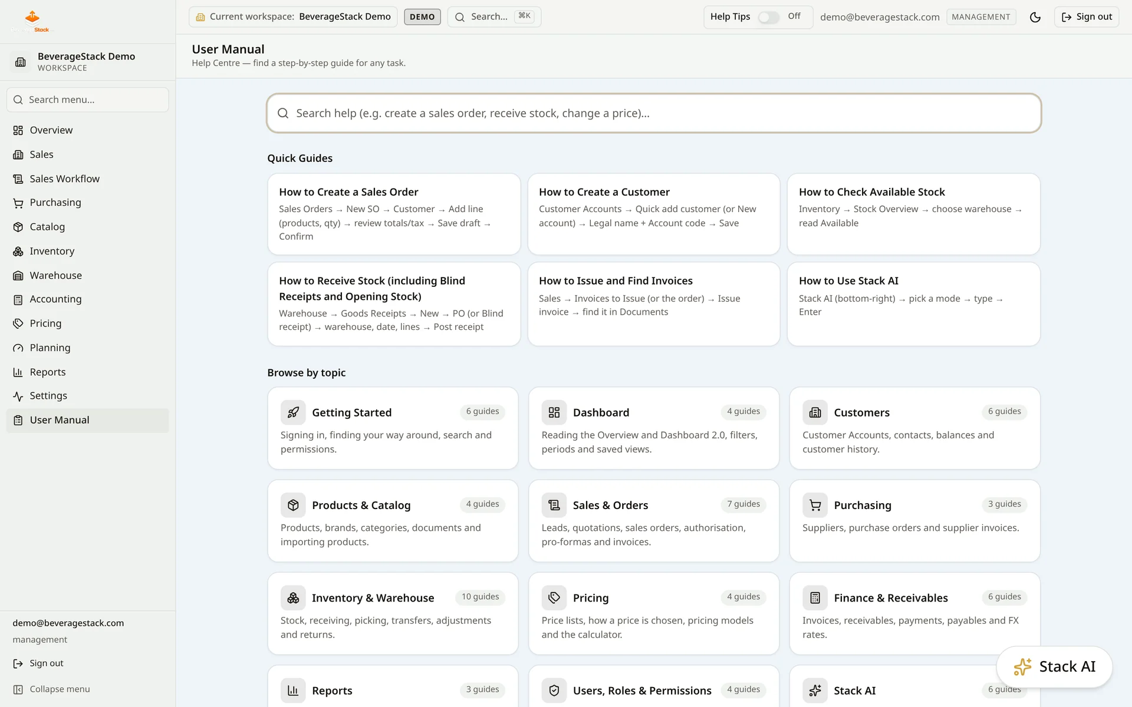Focus the Search help input field
The width and height of the screenshot is (1132, 707).
[654, 113]
